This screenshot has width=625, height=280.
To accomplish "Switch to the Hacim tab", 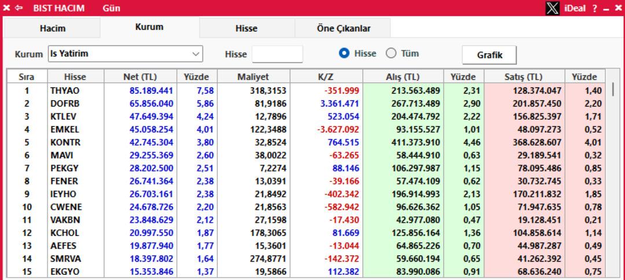I will (52, 28).
